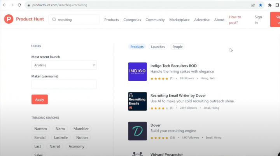Click the Product Hunt logo icon
This screenshot has height=156, width=280.
(x=9, y=19)
